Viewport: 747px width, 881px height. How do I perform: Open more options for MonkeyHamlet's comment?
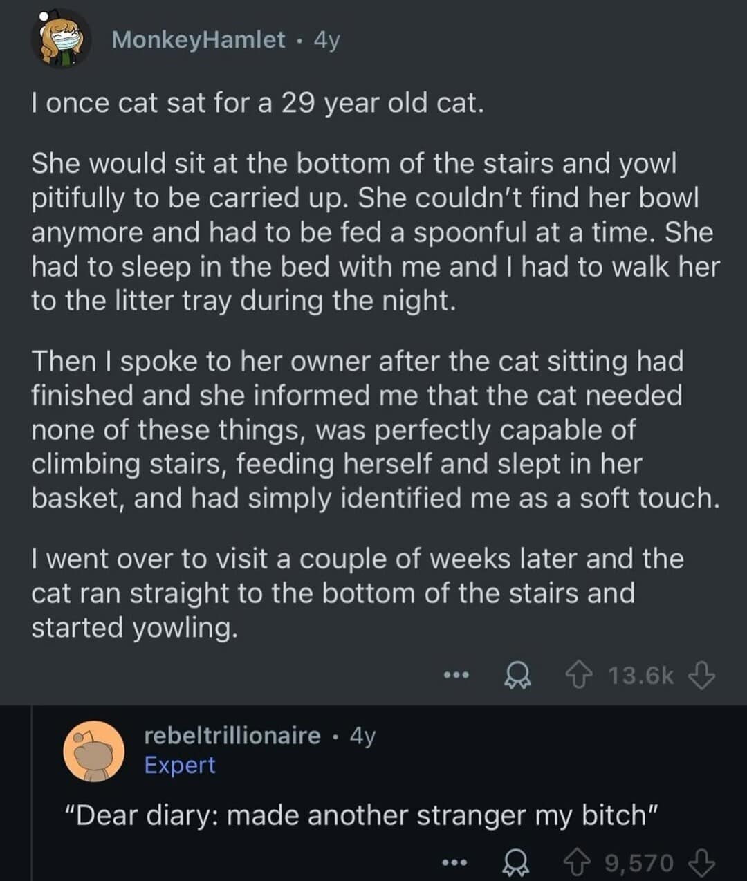coord(456,675)
